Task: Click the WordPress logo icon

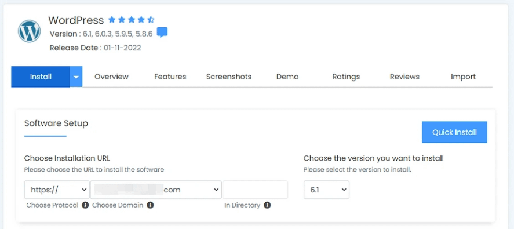Action: (x=29, y=31)
